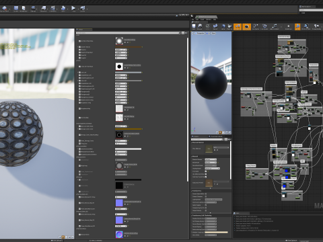Open the Show menu in preview viewport
This screenshot has height=242, width=323.
213,33
